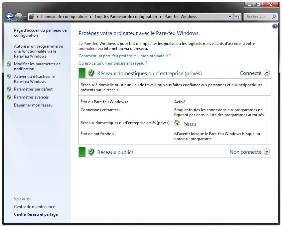282x227 pixels.
Task: Click 'Connexions entrantes :' label
Action: [100, 110]
